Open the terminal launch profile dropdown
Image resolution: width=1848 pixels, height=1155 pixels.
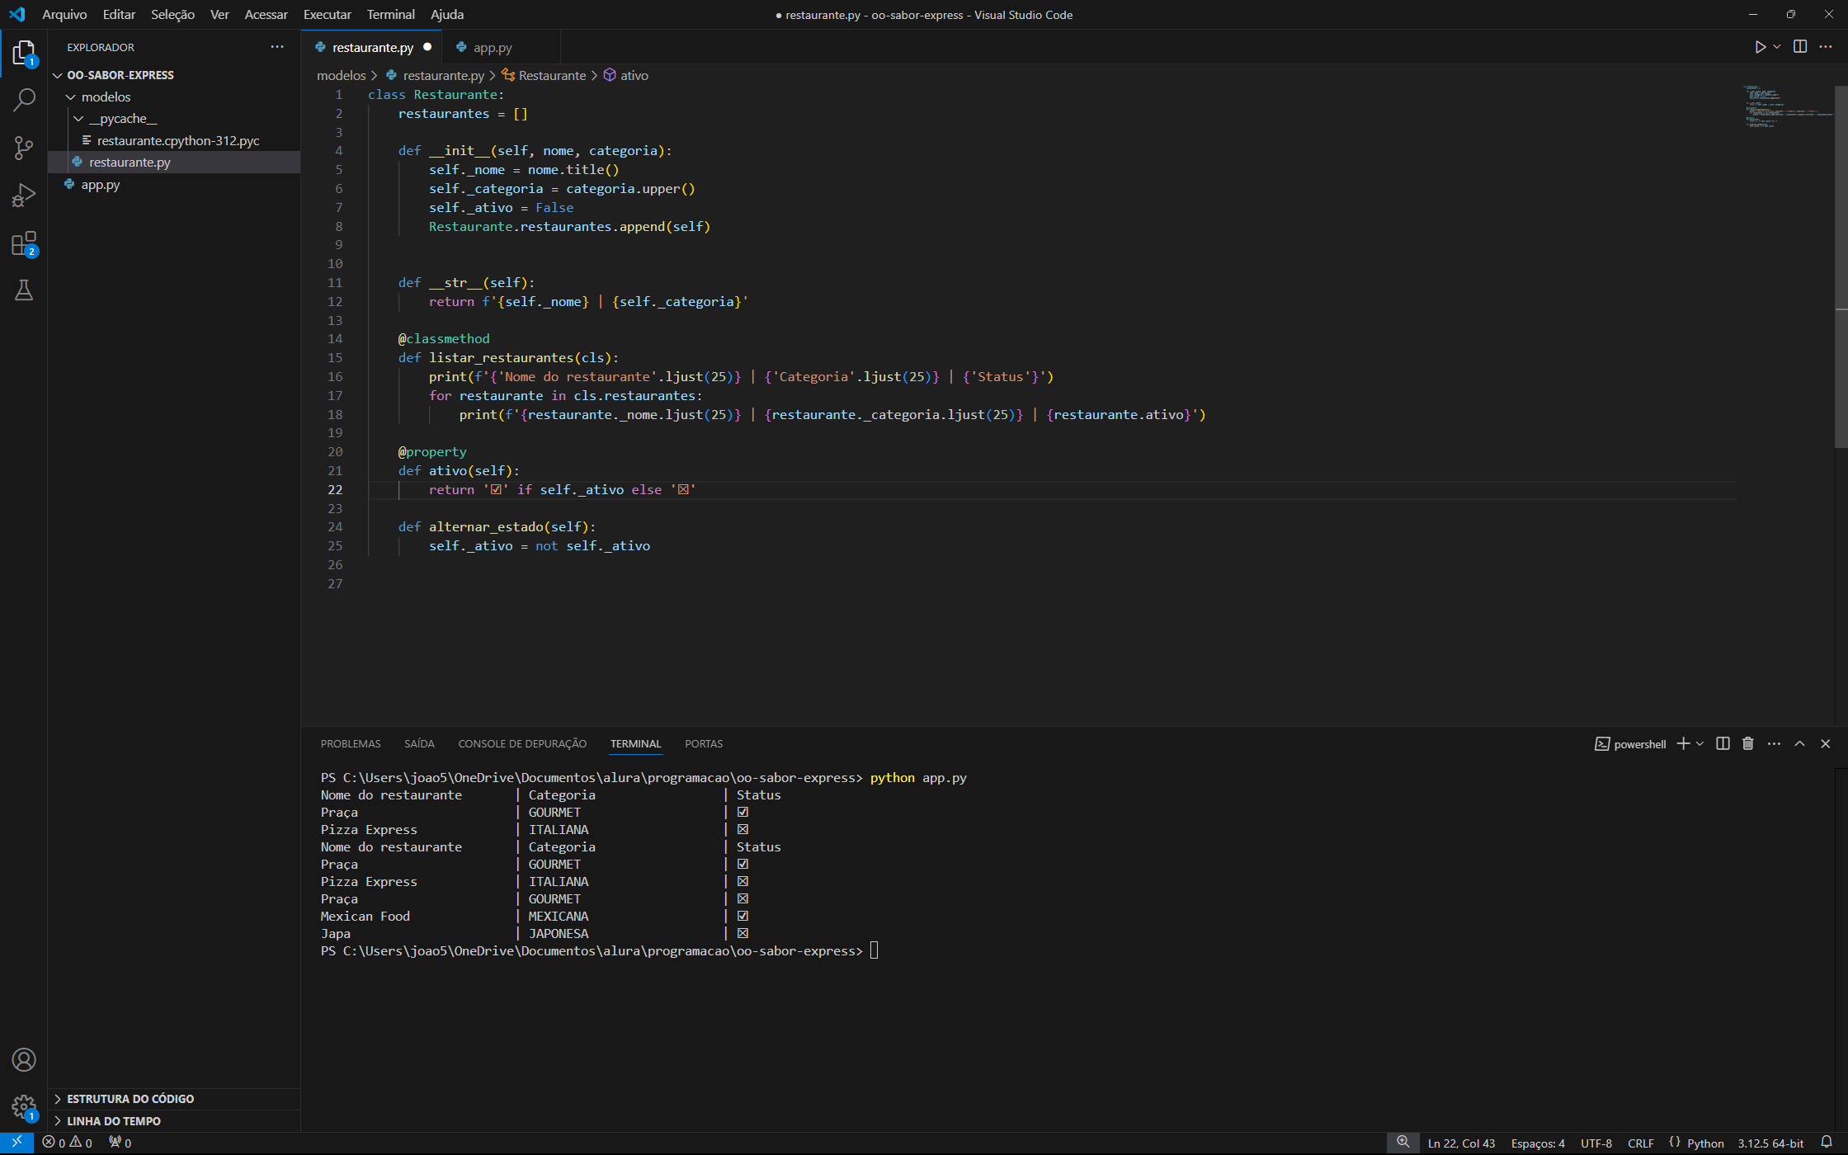(1700, 744)
